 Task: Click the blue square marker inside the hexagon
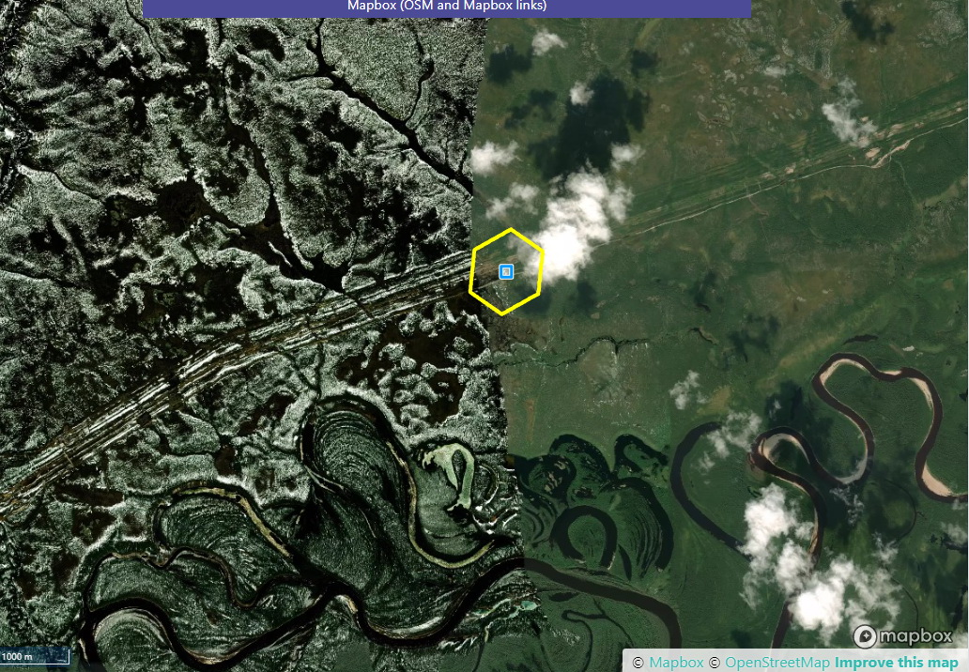tap(506, 271)
